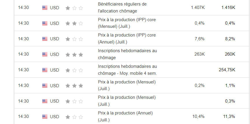250x124 pixels.
Task: Click the 8,2% previous value
Action: pos(230,39)
